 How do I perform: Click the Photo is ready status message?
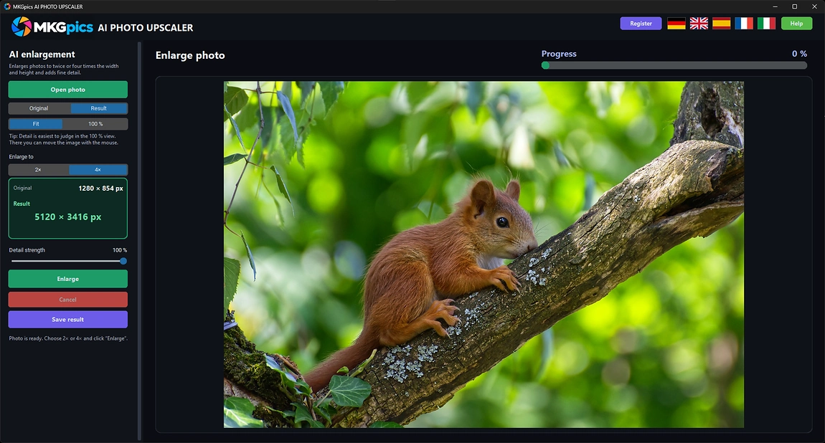coord(68,338)
